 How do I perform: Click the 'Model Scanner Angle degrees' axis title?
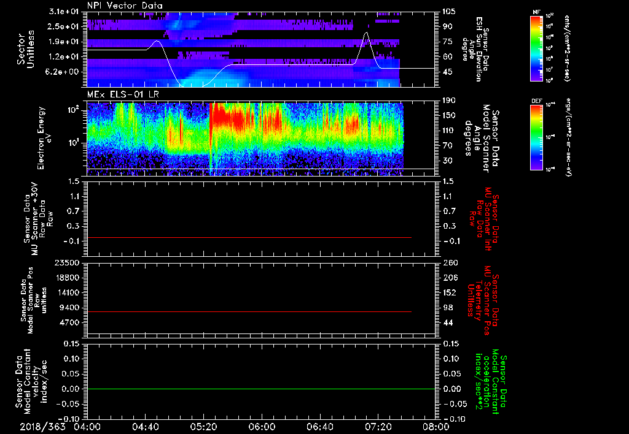point(482,139)
